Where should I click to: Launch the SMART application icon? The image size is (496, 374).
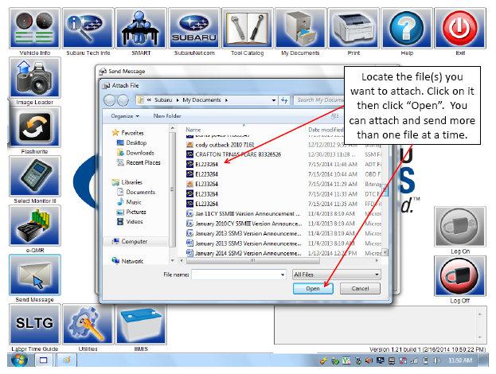point(141,29)
